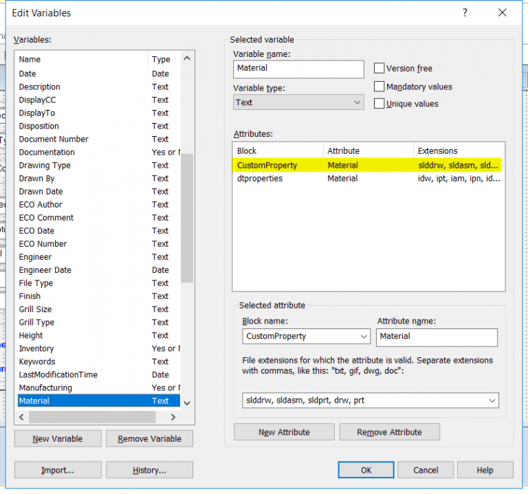This screenshot has height=494, width=528.
Task: Select the ECO Number variable
Action: [99, 244]
